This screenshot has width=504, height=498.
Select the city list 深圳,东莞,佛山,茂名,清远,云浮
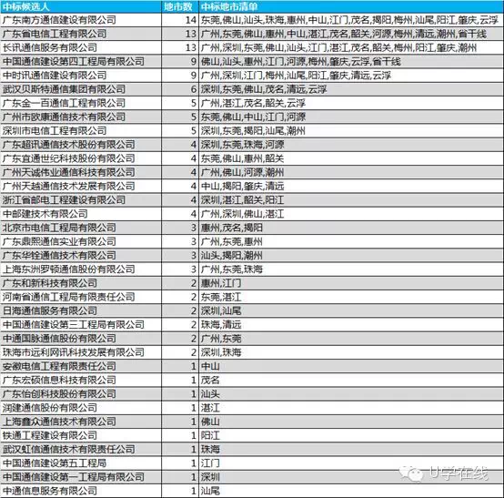(351, 89)
